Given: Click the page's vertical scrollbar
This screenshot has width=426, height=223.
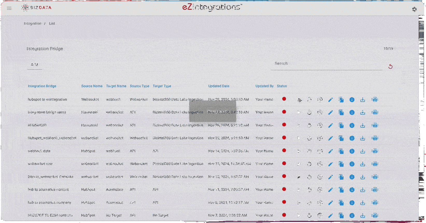Looking at the screenshot, I should click(x=422, y=104).
